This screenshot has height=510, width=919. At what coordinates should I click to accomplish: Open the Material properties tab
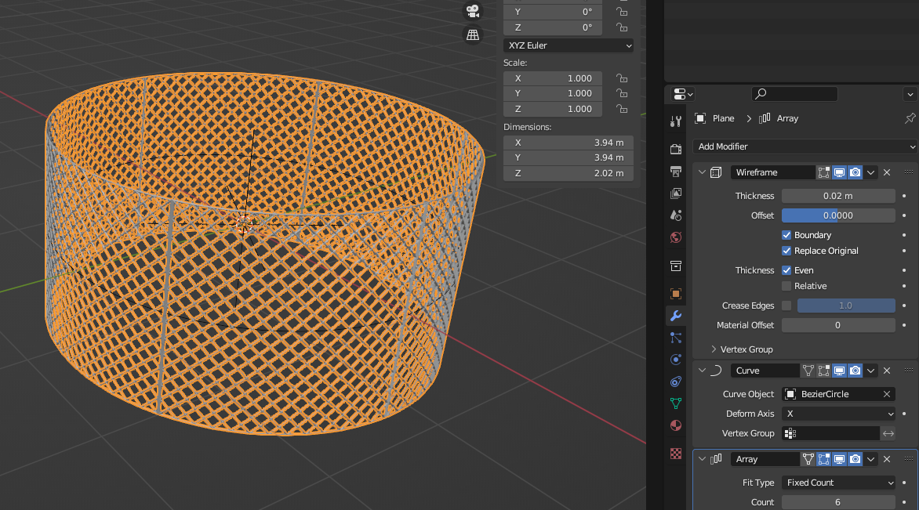[x=676, y=425]
